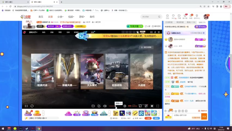232x131 pixels.
Task: Adjust the player volume slider
Action: (115, 106)
